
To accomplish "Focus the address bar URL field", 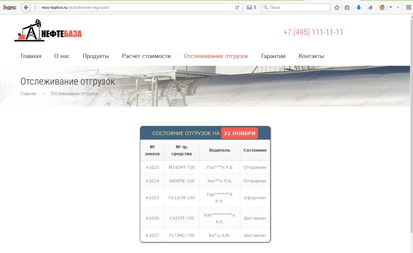I will pyautogui.click(x=136, y=7).
